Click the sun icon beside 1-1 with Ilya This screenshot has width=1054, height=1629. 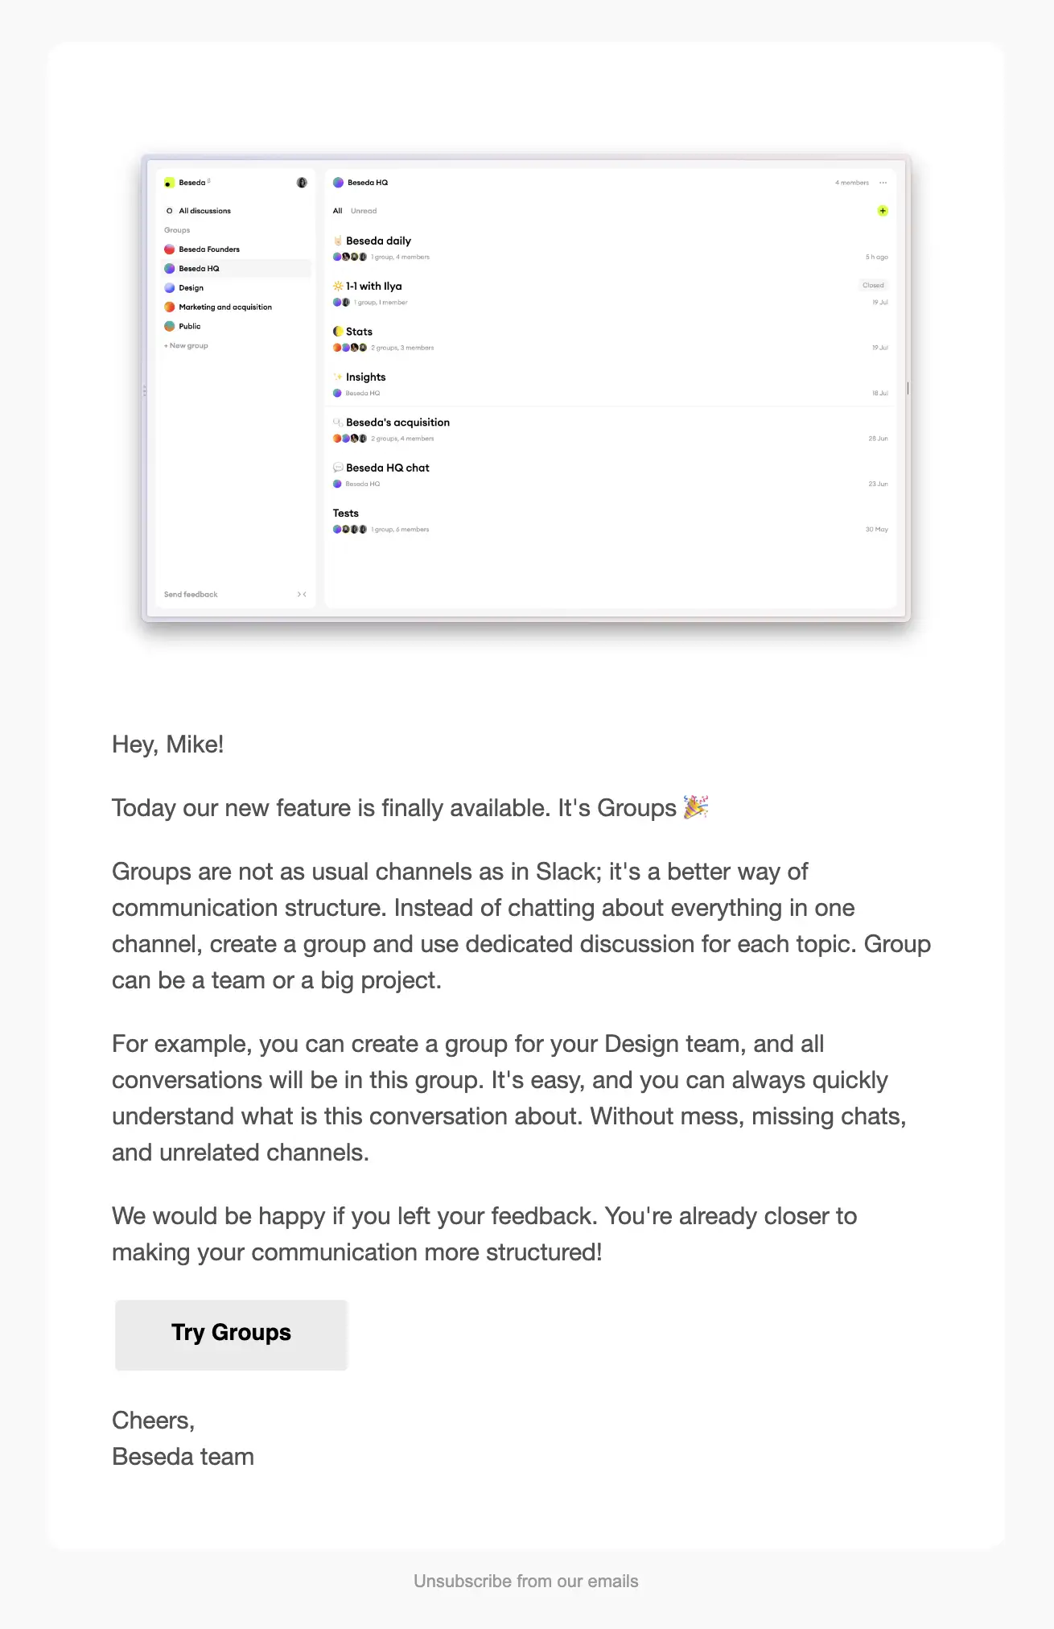pyautogui.click(x=336, y=286)
